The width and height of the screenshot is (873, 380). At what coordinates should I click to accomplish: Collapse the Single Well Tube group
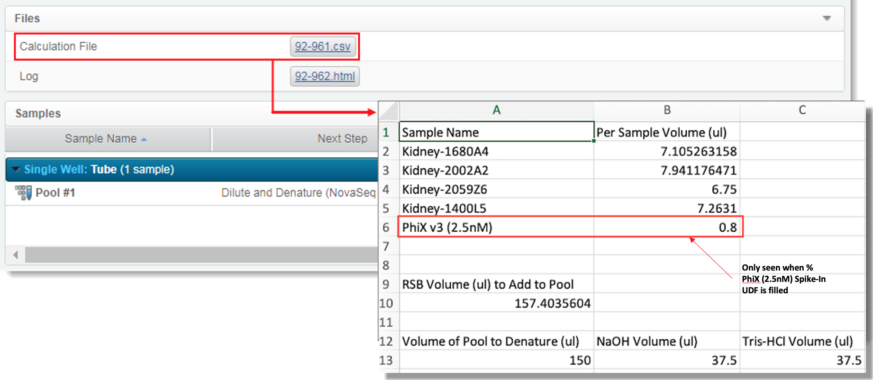pos(16,170)
